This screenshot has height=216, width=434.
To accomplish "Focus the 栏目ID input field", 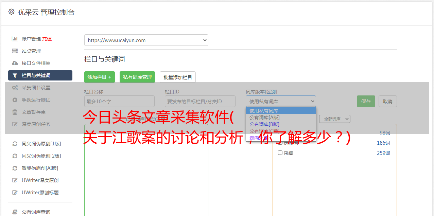I will pos(200,101).
